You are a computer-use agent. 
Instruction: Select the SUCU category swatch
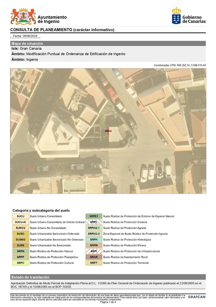pos(21,216)
